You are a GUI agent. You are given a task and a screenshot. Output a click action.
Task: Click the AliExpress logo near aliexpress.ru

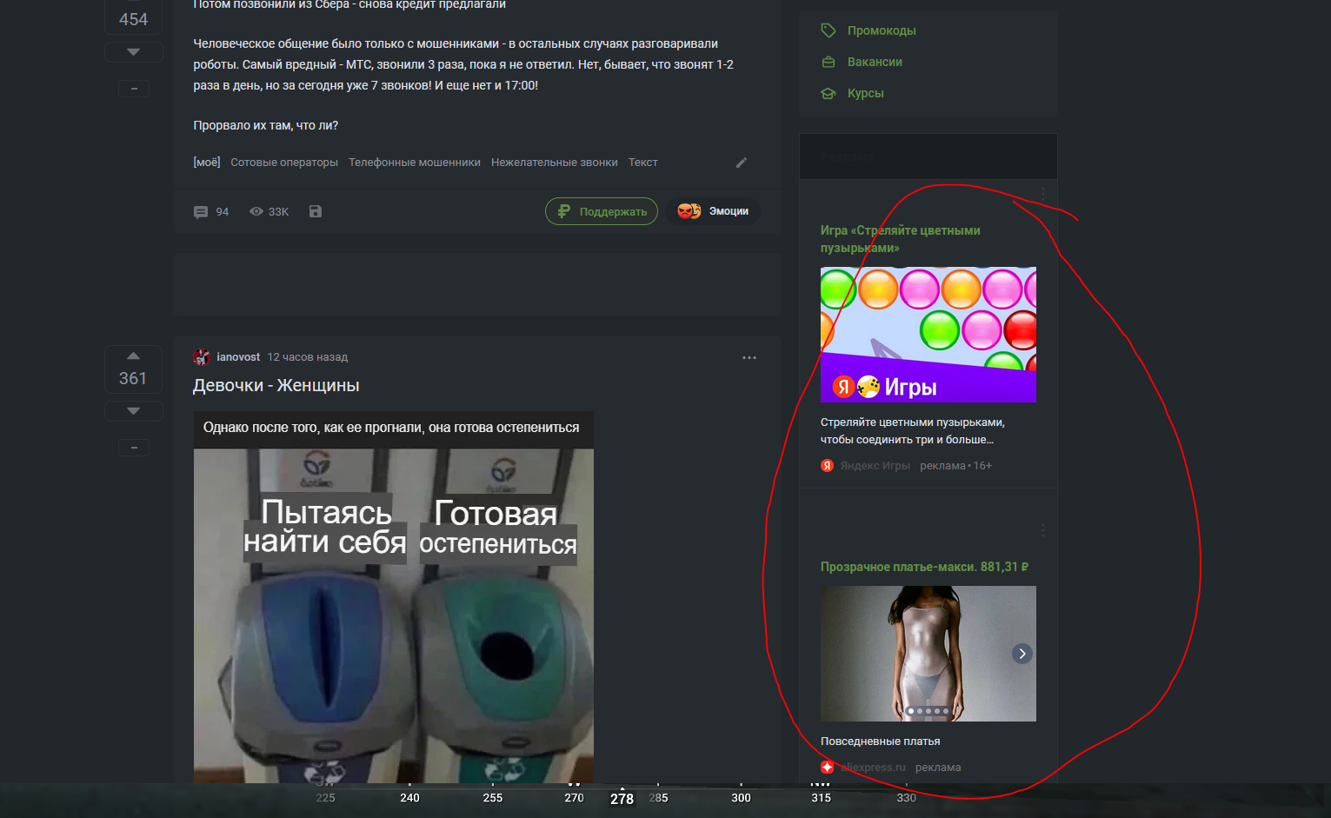pos(827,767)
